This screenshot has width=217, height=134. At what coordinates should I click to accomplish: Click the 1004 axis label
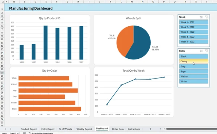pyautogui.click(x=58, y=62)
